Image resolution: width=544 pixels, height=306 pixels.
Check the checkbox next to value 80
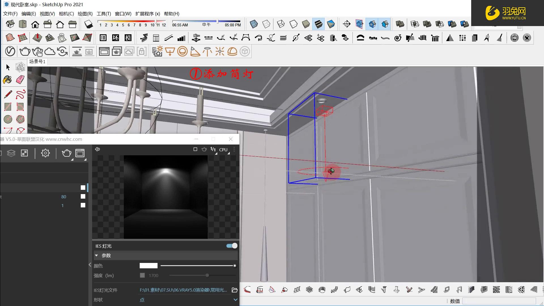click(83, 196)
